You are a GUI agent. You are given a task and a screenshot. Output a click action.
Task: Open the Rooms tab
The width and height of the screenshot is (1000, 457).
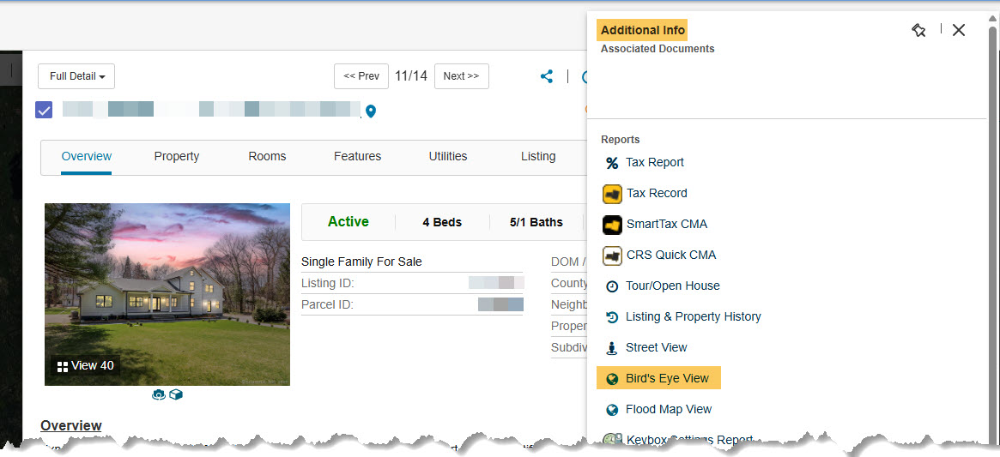point(267,156)
